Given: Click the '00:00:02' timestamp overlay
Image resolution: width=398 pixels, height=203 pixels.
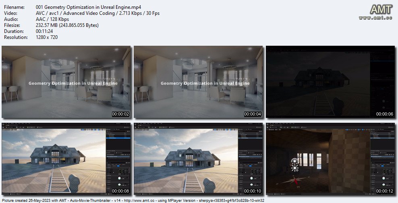Looking at the screenshot, I should point(120,114).
